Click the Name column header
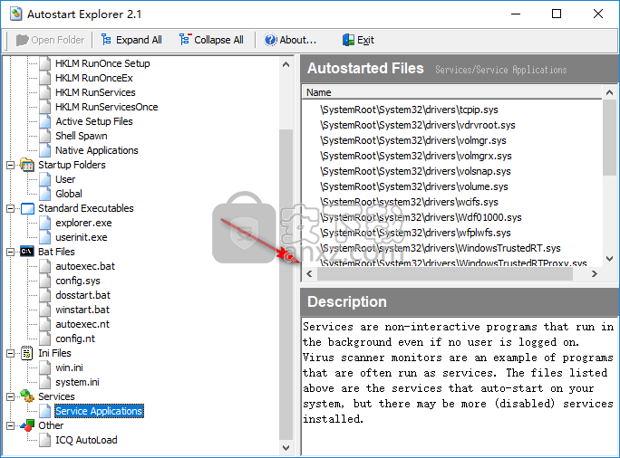The image size is (620, 458). pos(452,92)
